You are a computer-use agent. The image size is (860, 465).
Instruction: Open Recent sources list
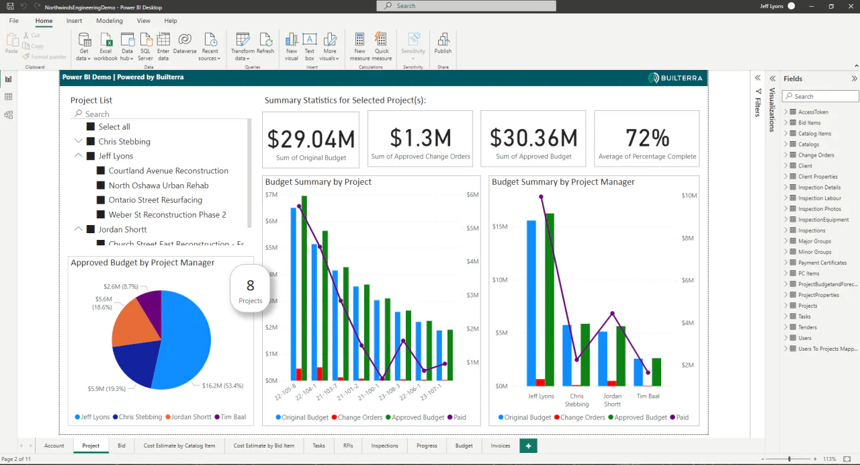(210, 47)
